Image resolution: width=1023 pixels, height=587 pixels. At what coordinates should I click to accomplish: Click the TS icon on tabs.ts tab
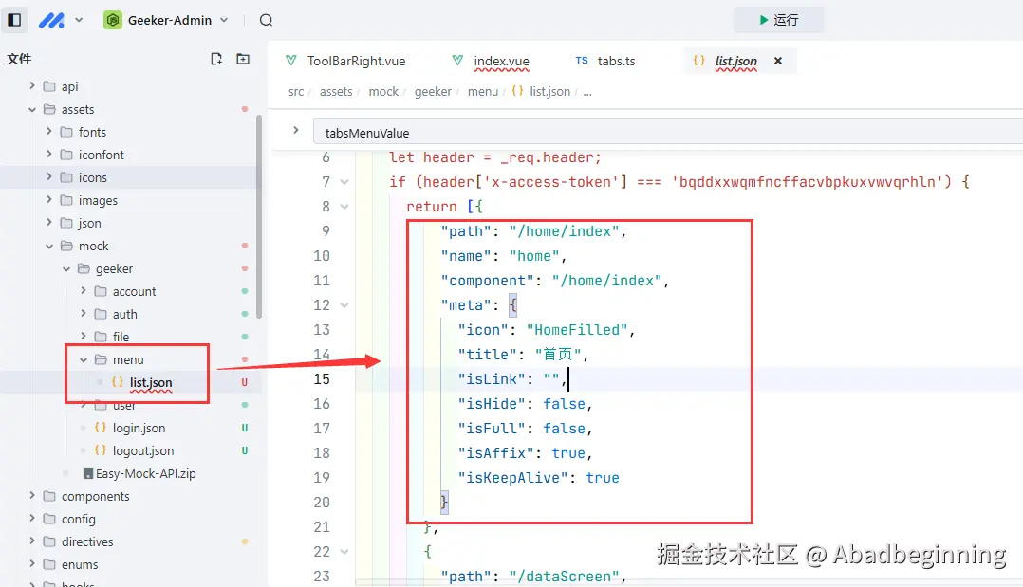click(582, 60)
